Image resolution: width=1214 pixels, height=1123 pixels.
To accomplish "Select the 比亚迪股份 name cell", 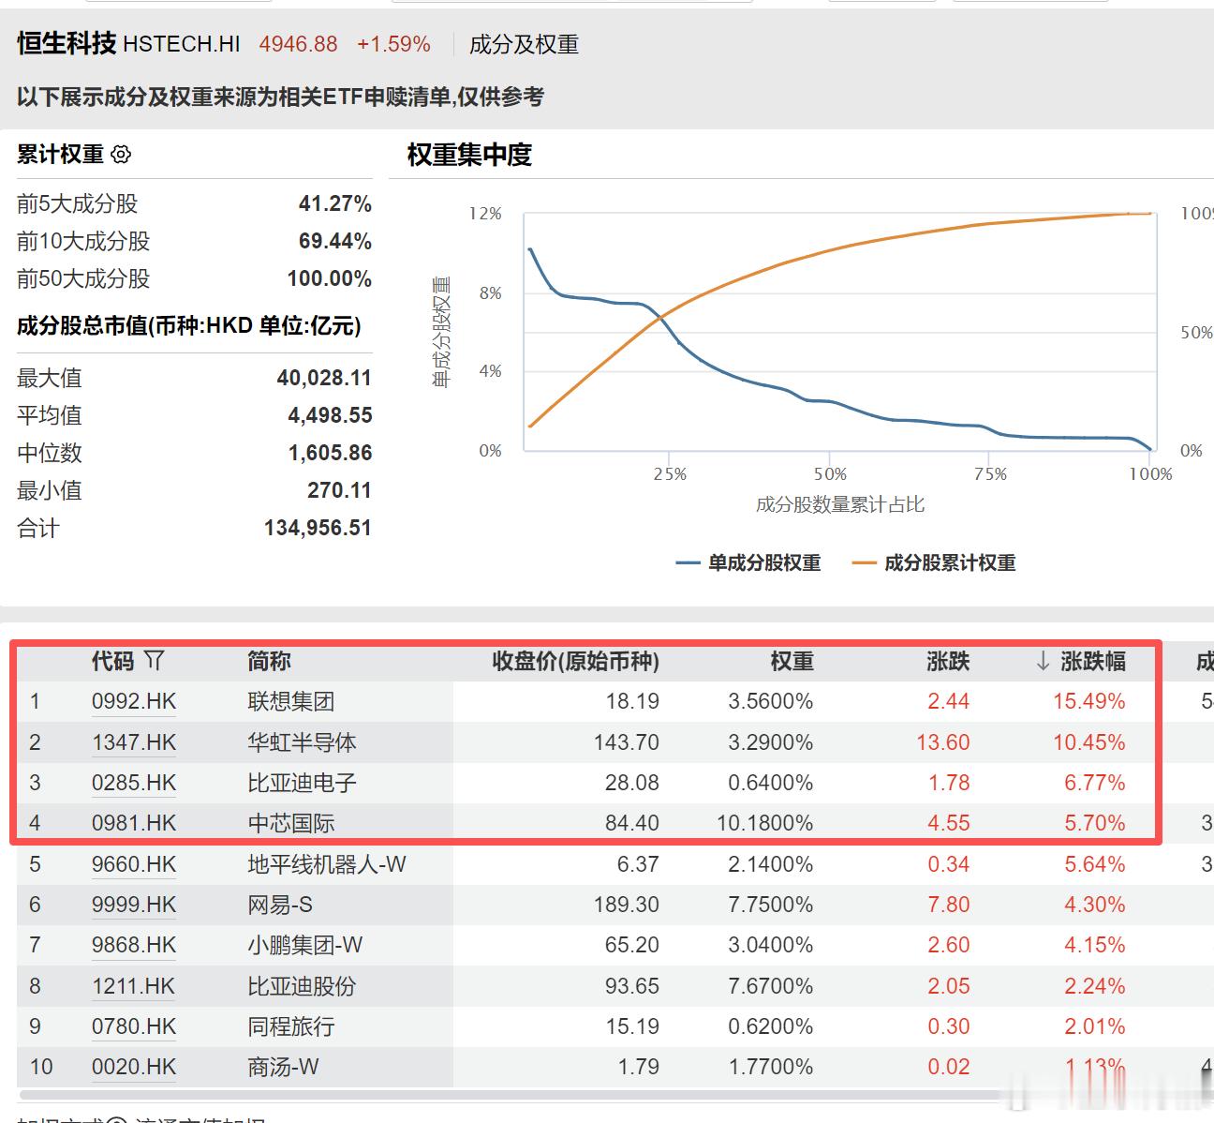I will pos(302,986).
